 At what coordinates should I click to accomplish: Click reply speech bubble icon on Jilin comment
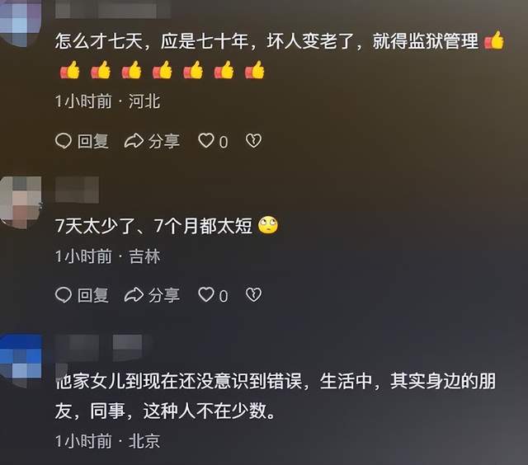pyautogui.click(x=64, y=295)
